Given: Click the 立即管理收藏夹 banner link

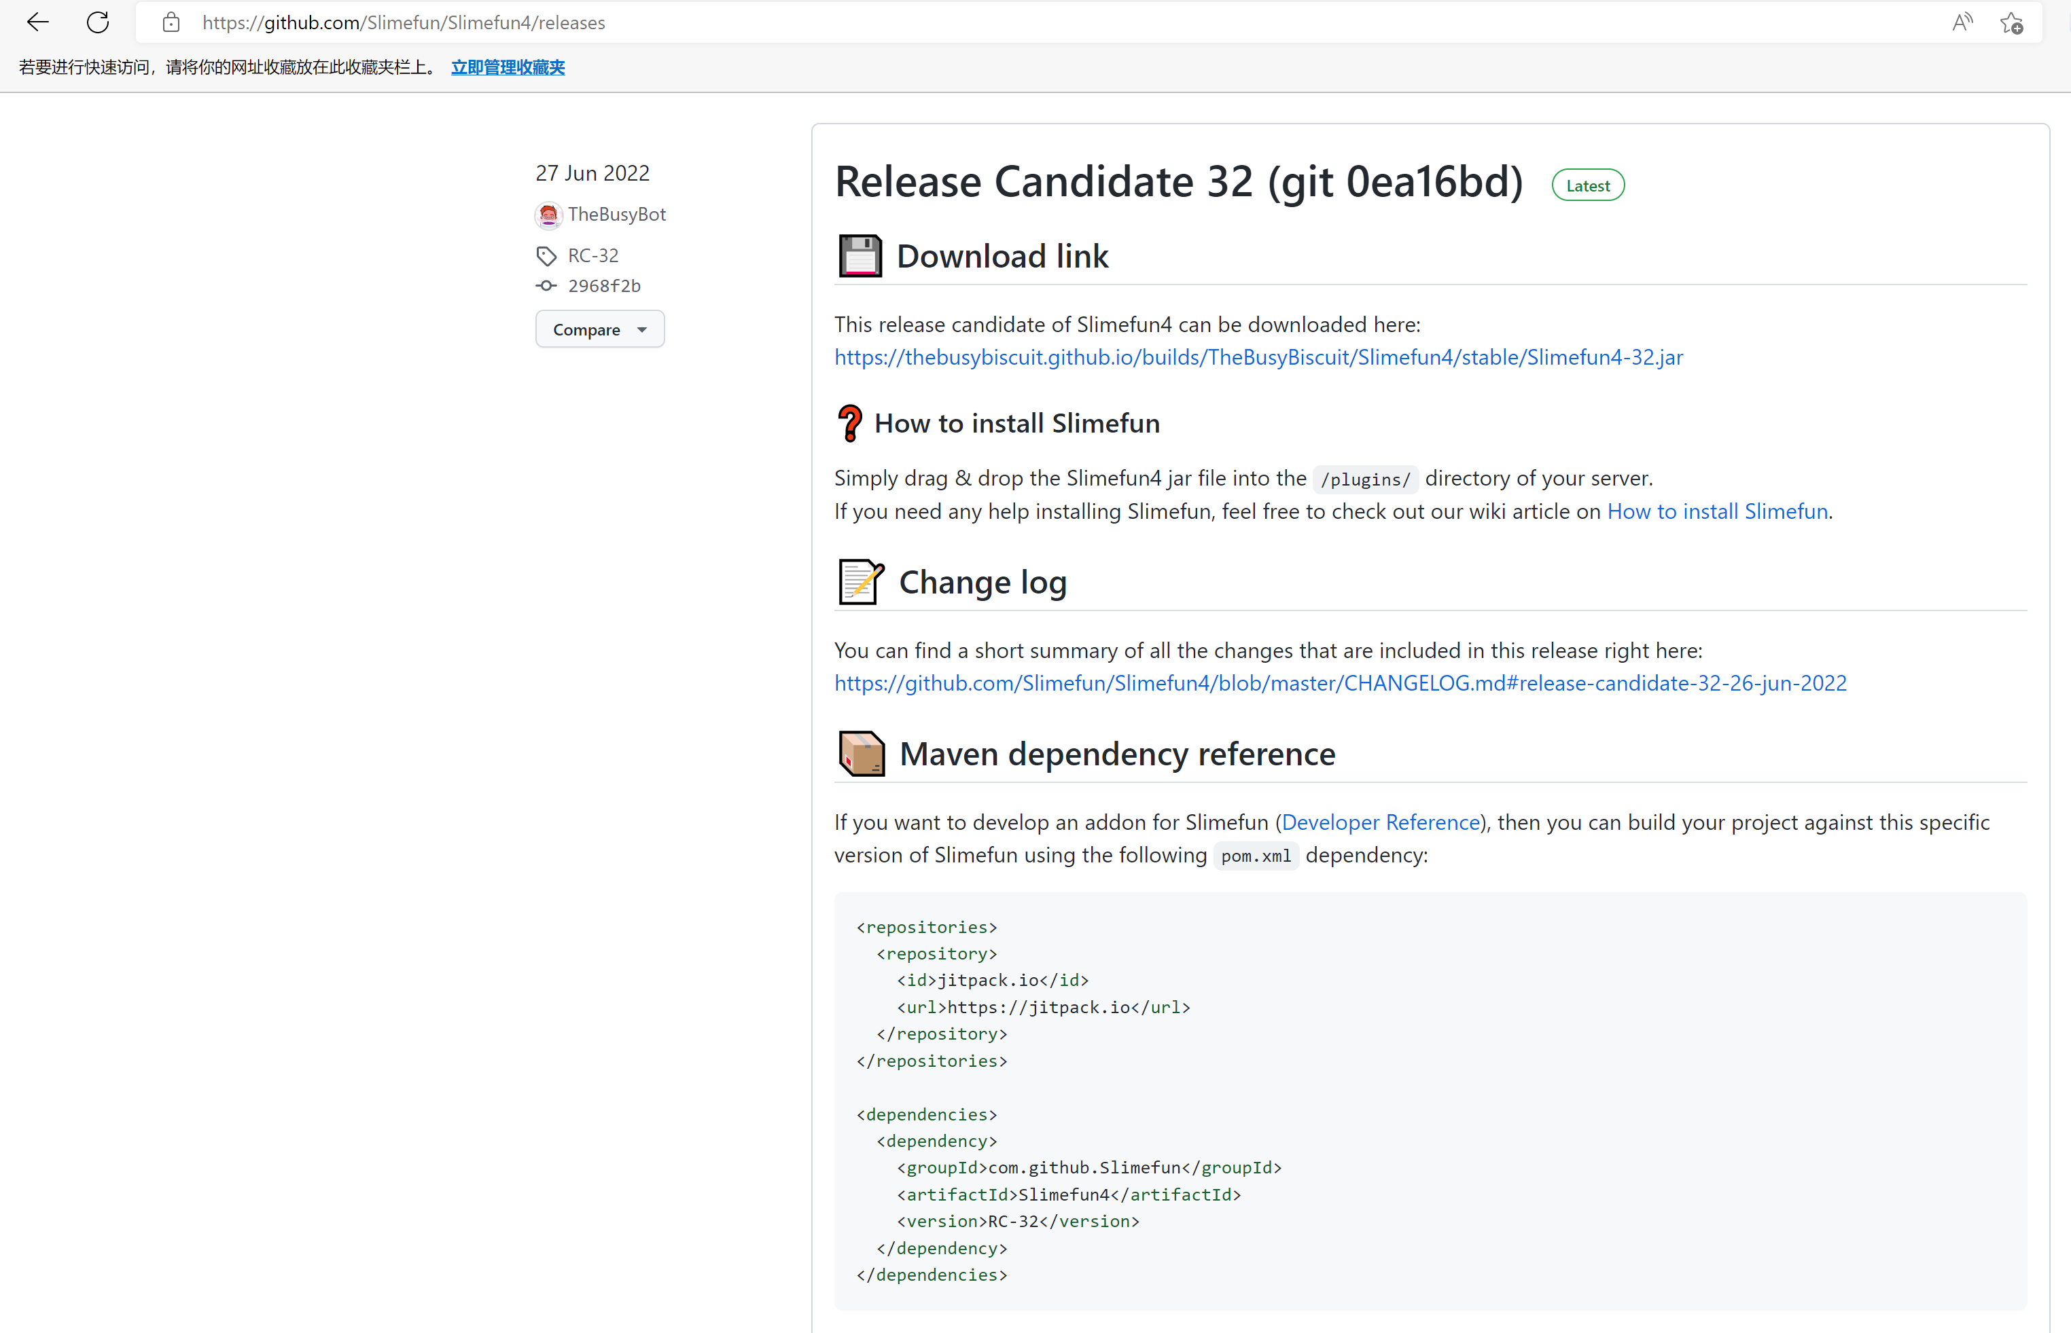Looking at the screenshot, I should point(508,67).
